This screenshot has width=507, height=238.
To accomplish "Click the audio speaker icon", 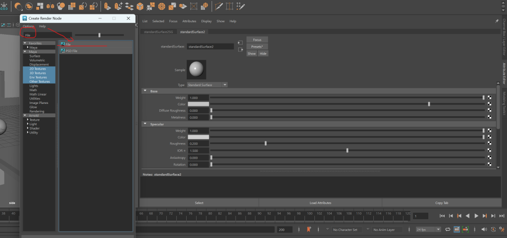I will pyautogui.click(x=484, y=230).
